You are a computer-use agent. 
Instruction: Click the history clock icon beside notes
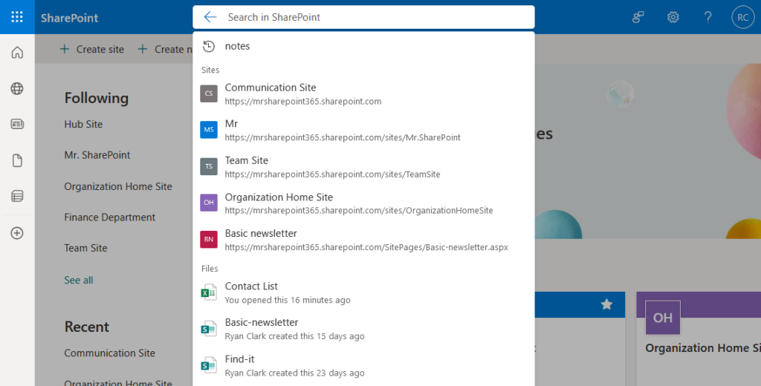209,46
